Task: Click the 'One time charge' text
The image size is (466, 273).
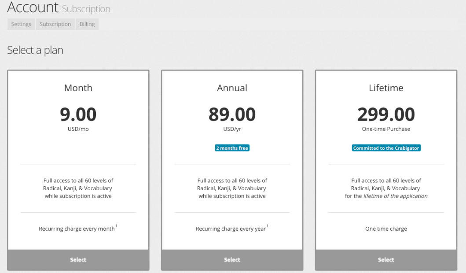Action: 386,229
